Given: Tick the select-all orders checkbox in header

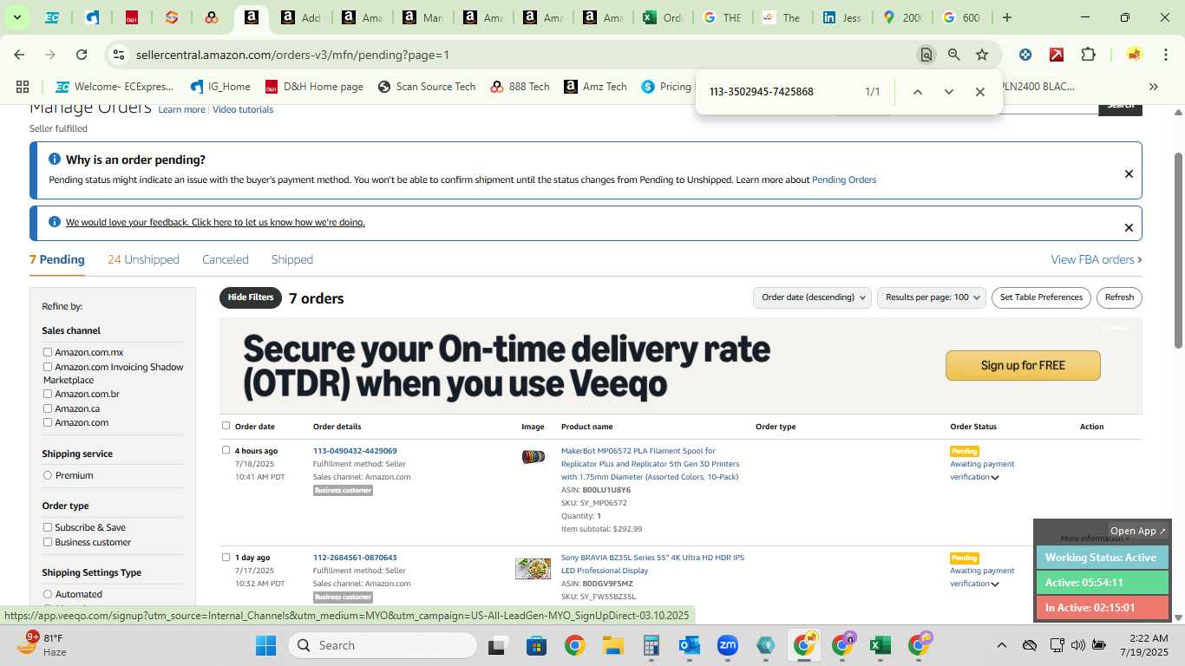Looking at the screenshot, I should pos(226,426).
